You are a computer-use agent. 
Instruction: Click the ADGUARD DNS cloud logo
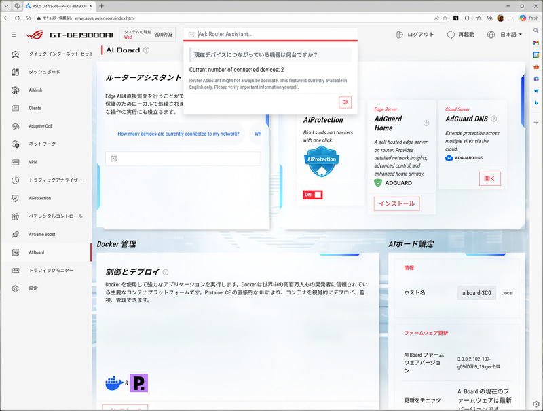pyautogui.click(x=464, y=158)
